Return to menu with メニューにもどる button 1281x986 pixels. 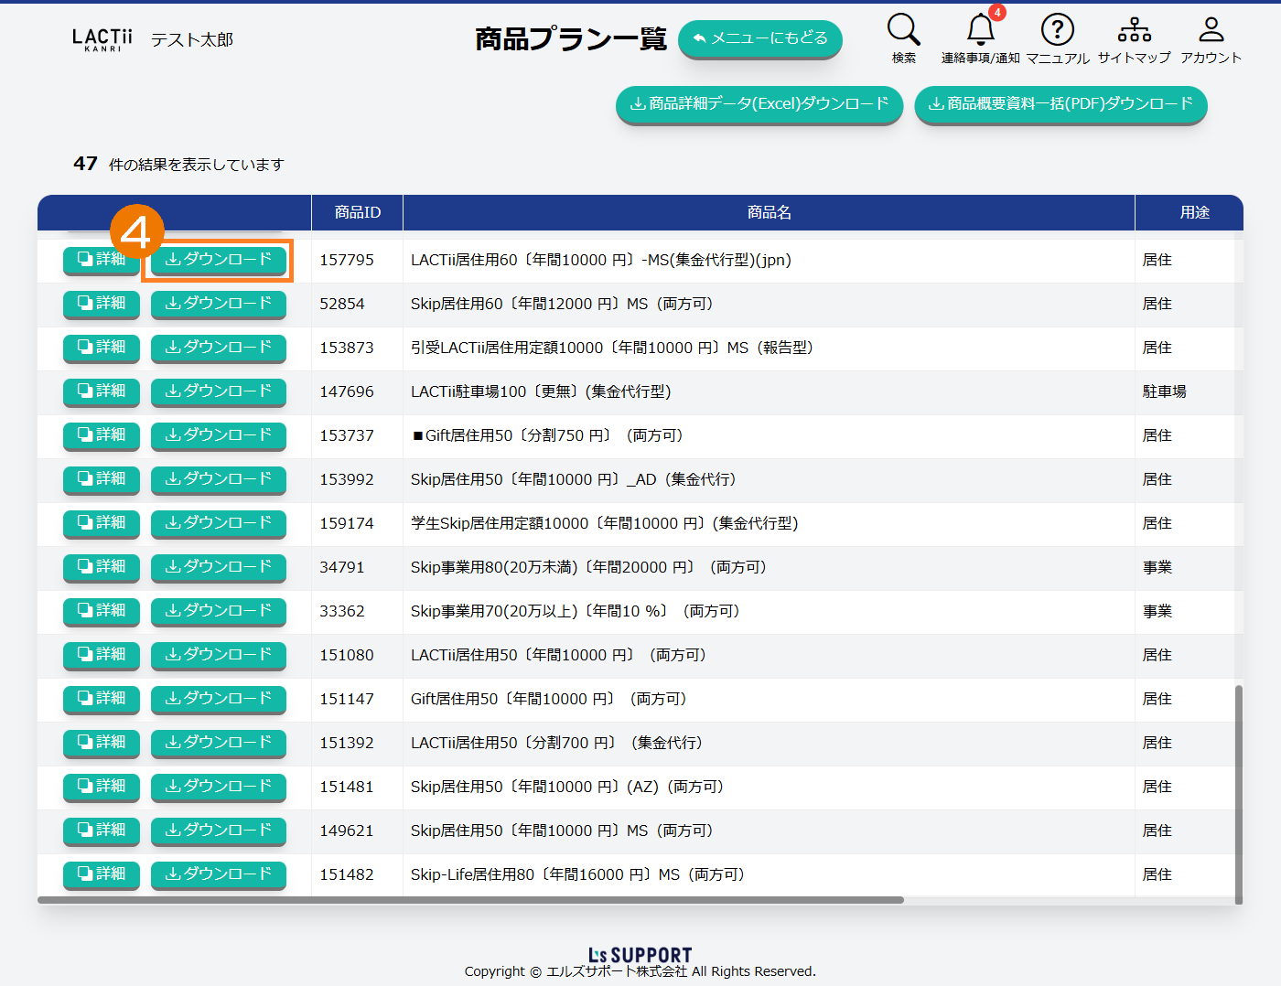759,38
